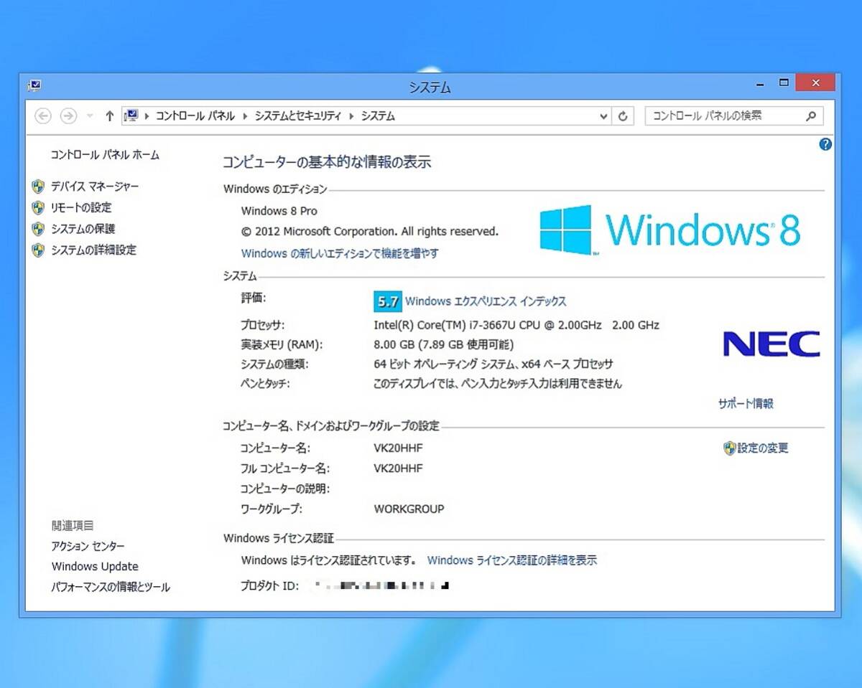
Task: Expand the address bar history dropdown
Action: coord(604,116)
